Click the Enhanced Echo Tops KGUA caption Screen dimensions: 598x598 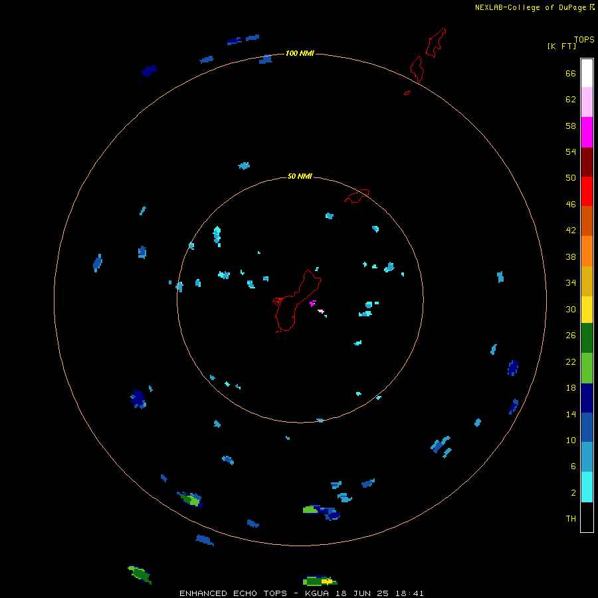302,593
